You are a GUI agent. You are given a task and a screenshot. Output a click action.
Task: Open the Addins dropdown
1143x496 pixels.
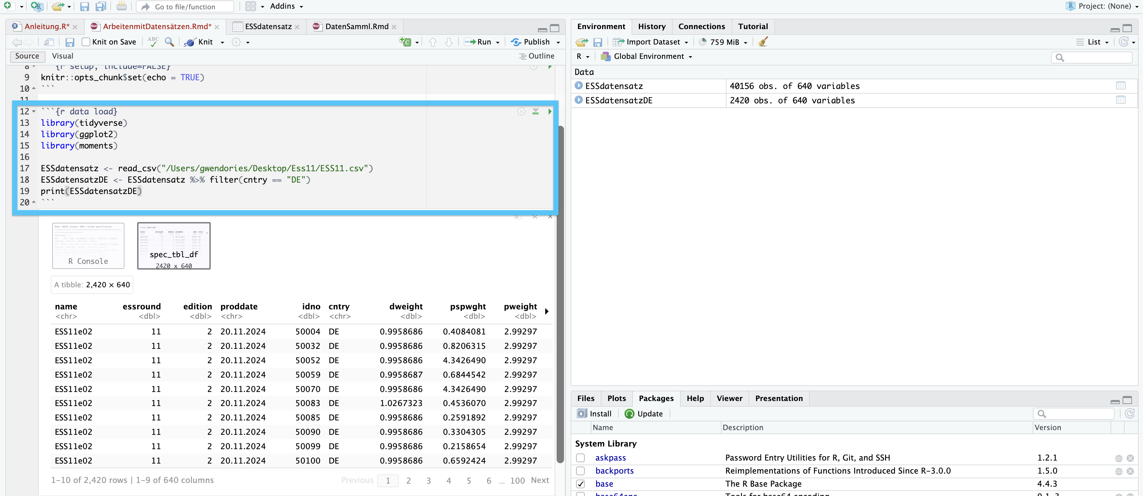coord(287,6)
